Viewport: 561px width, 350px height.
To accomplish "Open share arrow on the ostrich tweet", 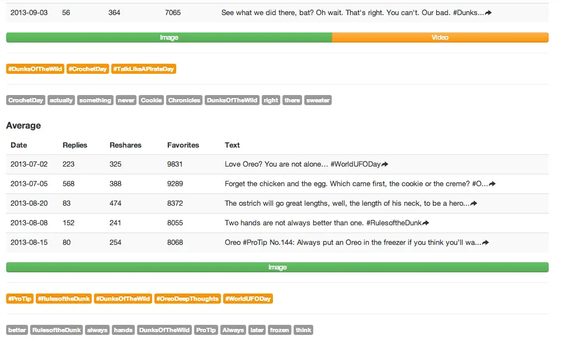I will point(474,204).
